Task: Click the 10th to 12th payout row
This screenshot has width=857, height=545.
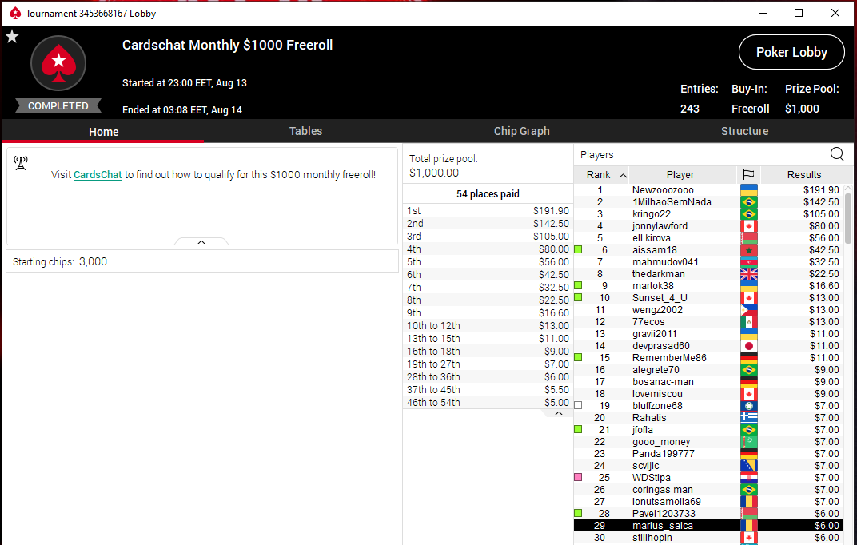Action: 488,326
